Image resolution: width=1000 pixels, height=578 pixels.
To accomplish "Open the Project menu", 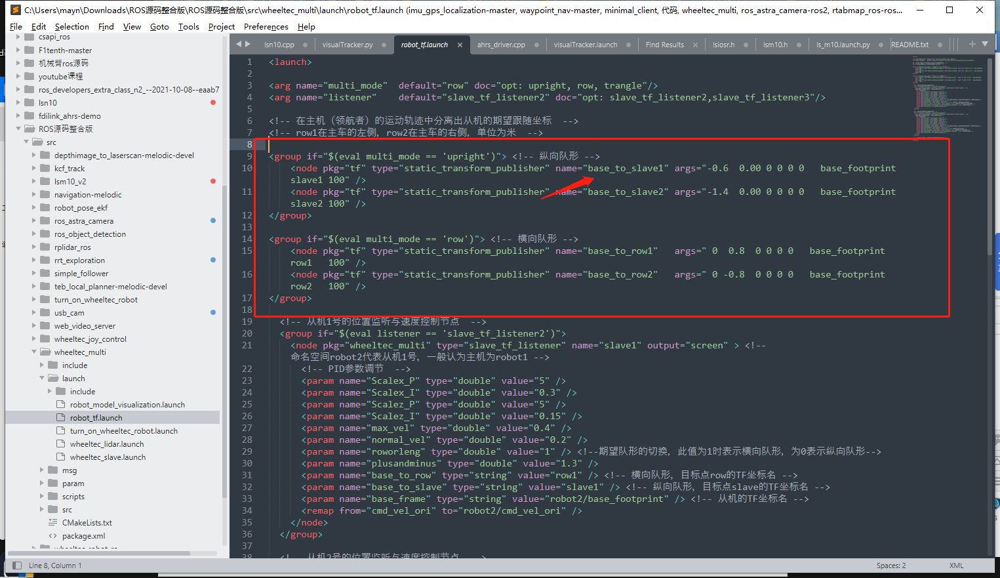I will 222,26.
